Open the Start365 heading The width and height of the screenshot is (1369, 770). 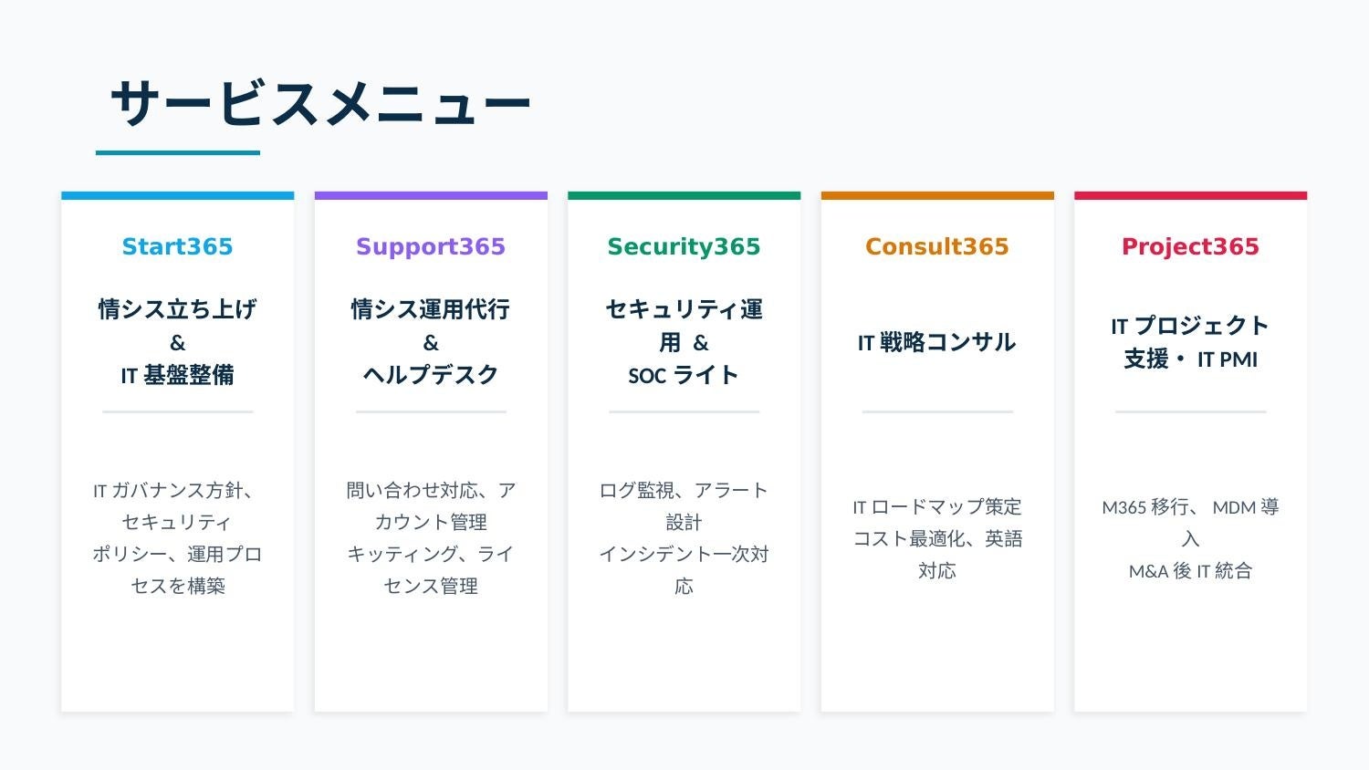coord(177,246)
